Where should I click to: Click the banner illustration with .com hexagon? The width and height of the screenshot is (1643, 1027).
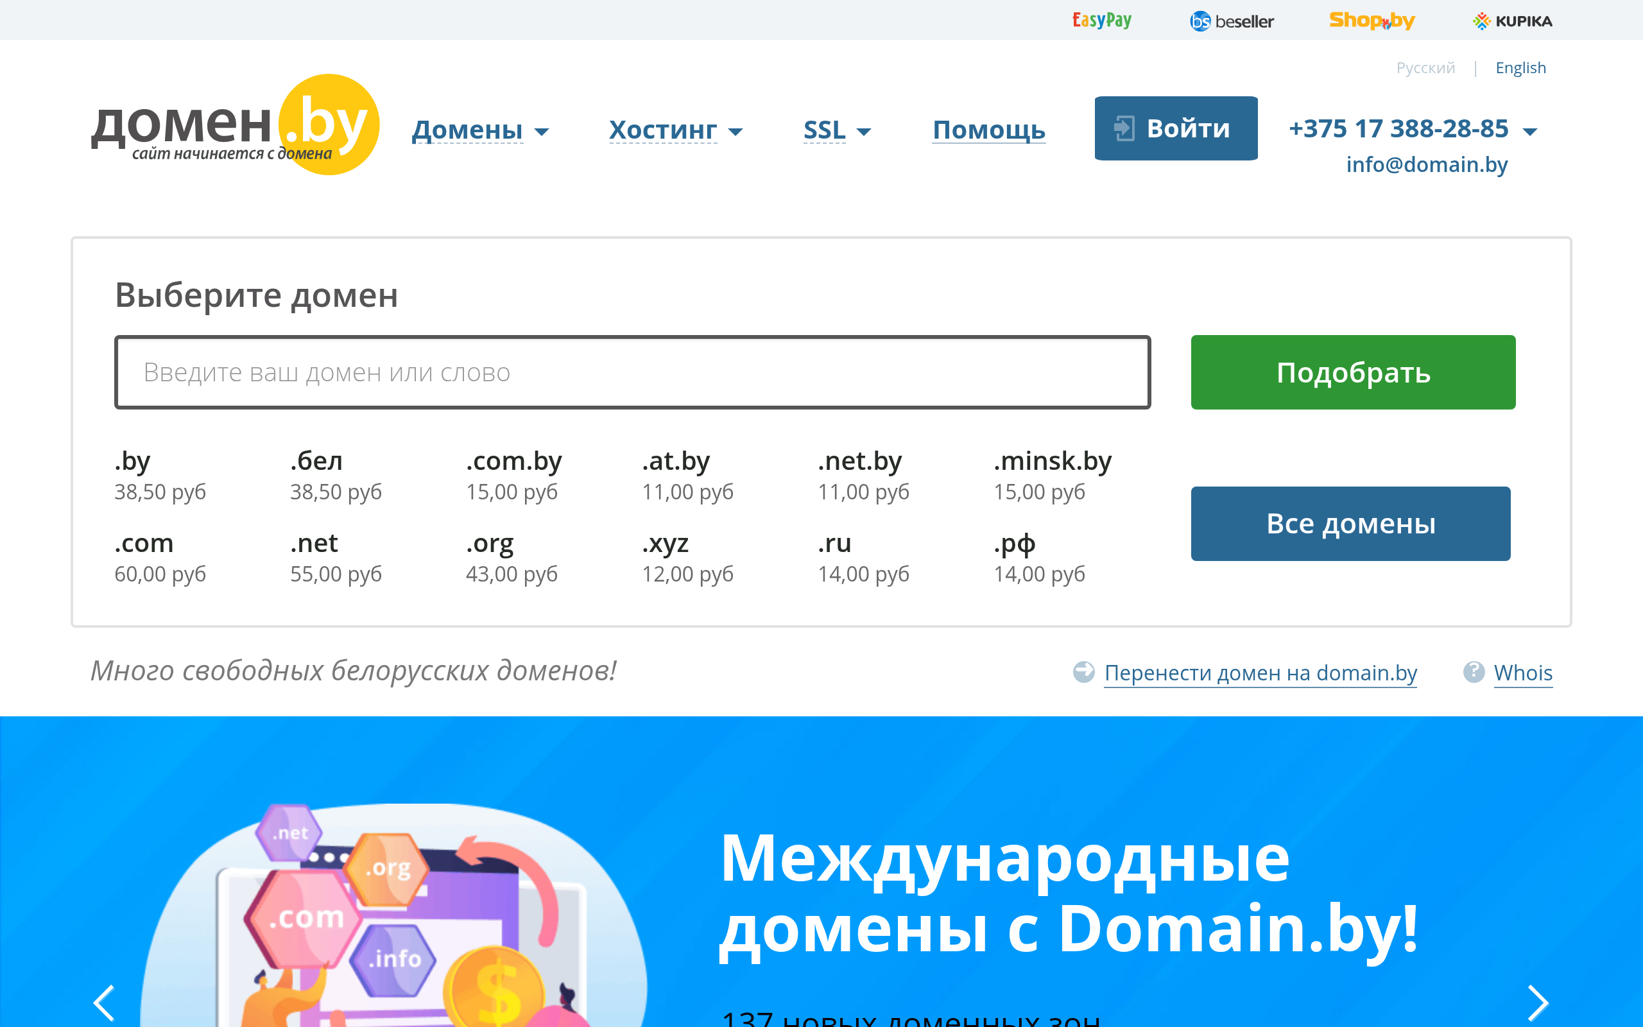[x=394, y=915]
